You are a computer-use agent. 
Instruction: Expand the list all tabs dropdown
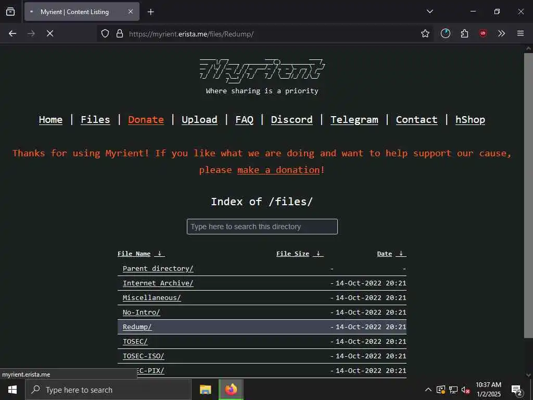(x=429, y=11)
